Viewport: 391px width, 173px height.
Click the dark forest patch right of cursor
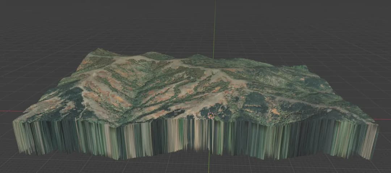(253, 99)
